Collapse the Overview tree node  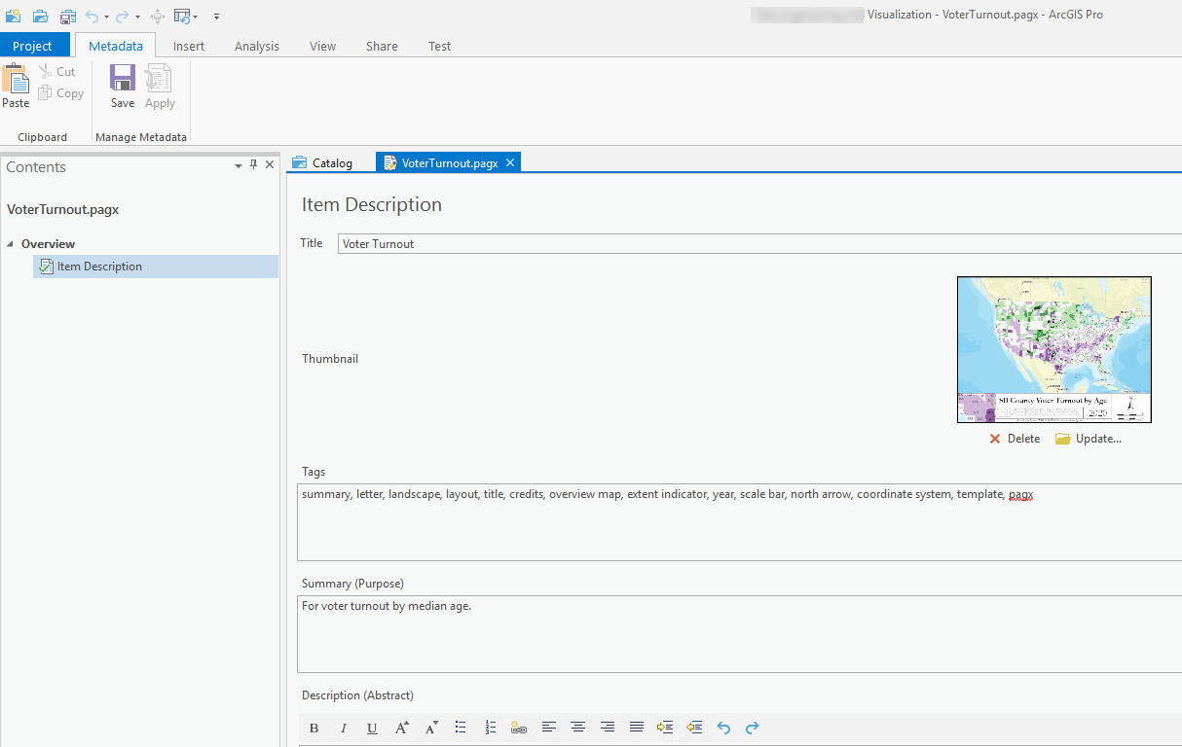pos(11,244)
